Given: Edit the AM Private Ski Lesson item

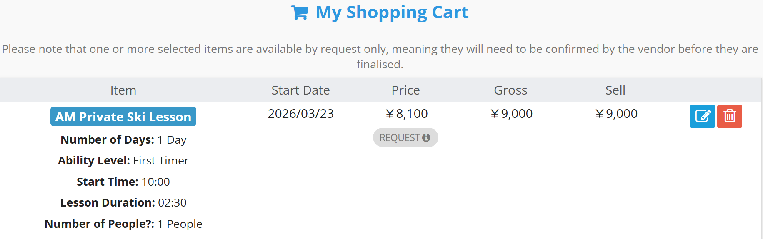Looking at the screenshot, I should click(702, 116).
